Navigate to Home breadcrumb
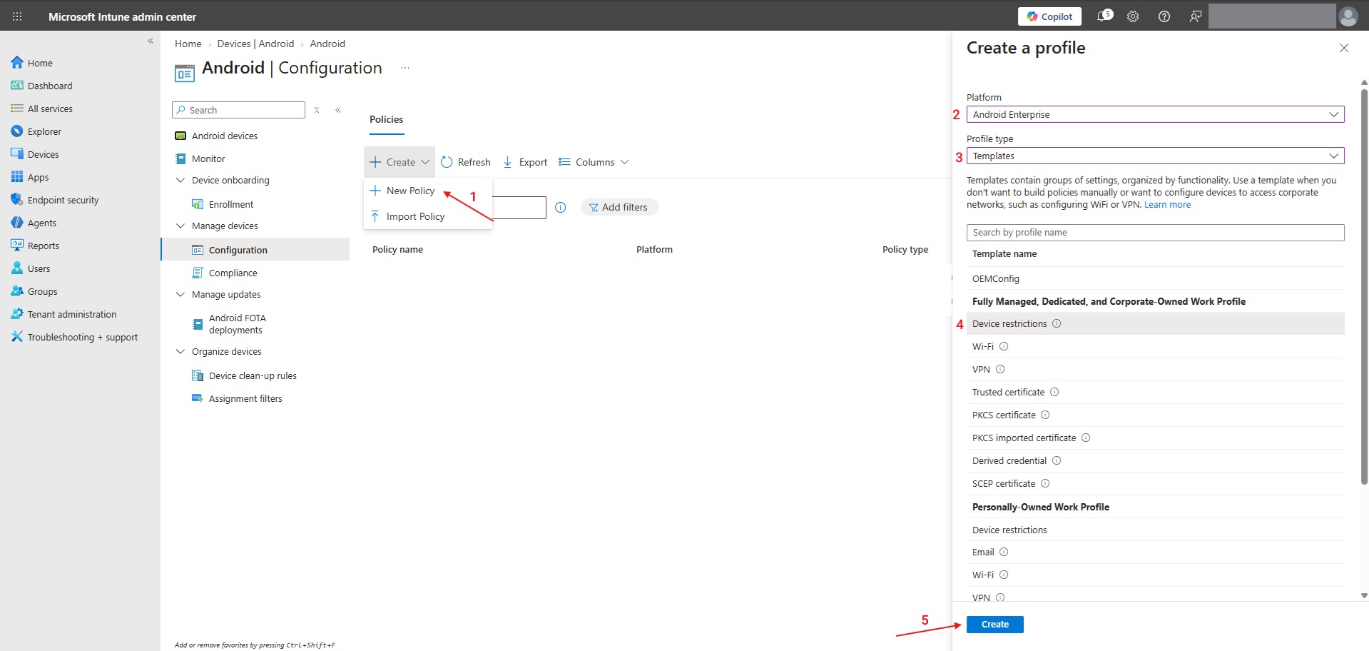1369x651 pixels. click(x=188, y=44)
